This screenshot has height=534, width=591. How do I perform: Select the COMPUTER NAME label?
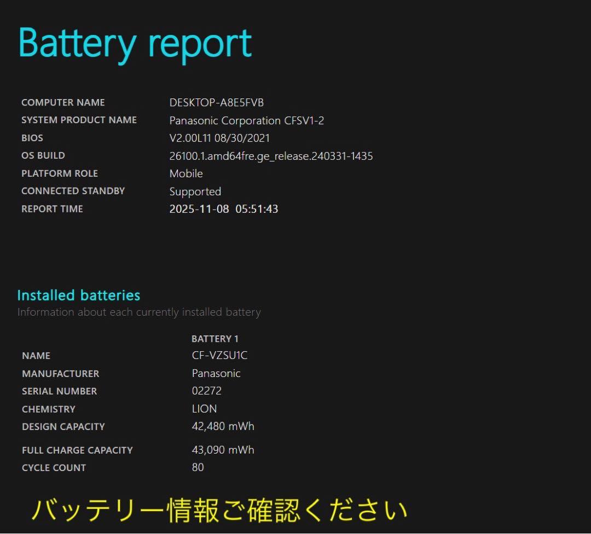pos(63,102)
